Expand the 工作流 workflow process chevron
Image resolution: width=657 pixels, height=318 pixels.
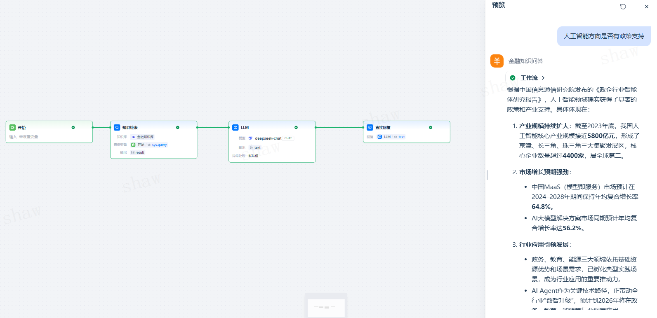pos(543,78)
